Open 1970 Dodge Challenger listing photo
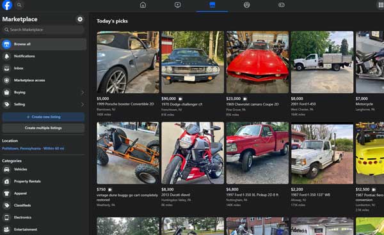The image size is (384, 235). 193,62
